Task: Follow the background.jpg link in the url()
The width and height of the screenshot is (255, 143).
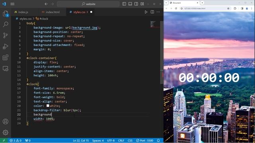Action: (85, 27)
